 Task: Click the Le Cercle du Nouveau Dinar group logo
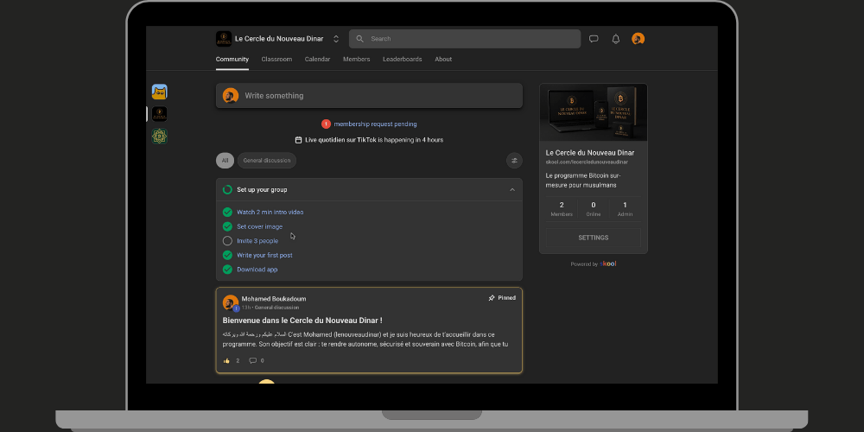point(223,39)
